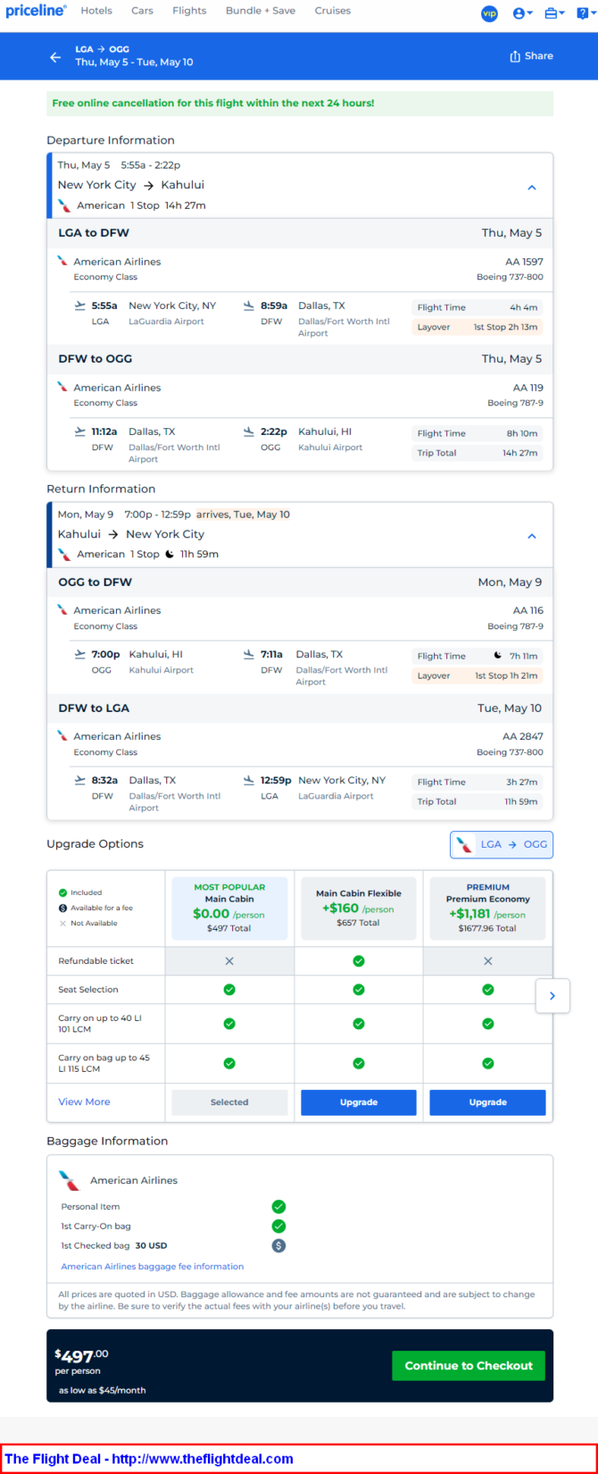Click the Included legend checkmark

62,892
